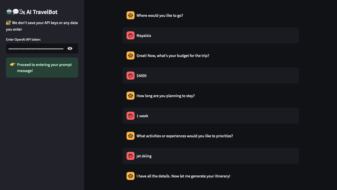This screenshot has height=190, width=337.
Task: Click the user avatar next to "$4000"
Action: click(131, 76)
